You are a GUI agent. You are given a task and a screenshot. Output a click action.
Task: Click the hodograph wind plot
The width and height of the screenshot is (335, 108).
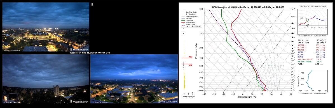(x=312, y=21)
